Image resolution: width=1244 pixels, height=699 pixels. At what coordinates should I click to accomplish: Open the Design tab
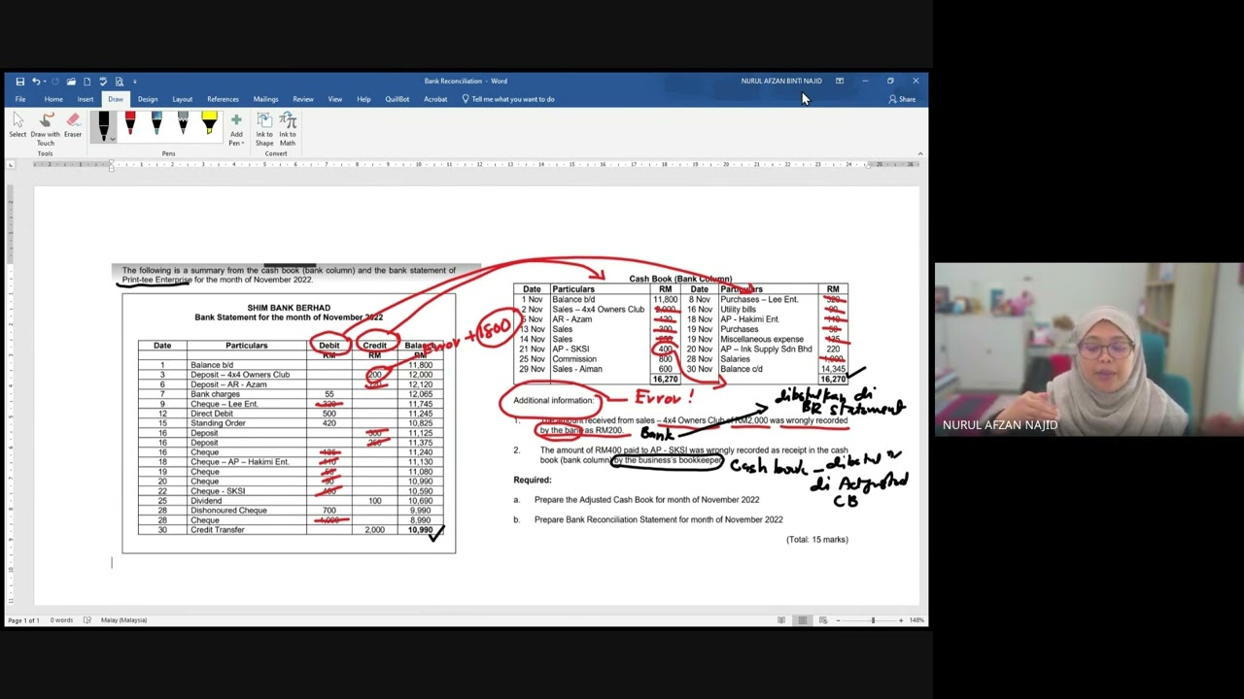click(x=148, y=99)
